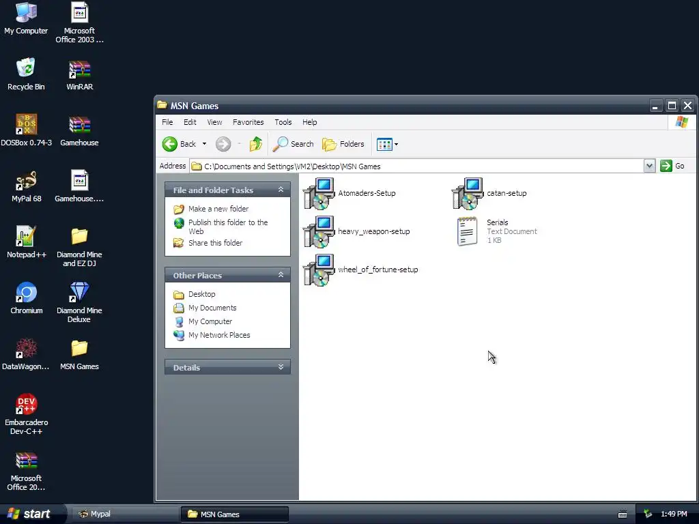Select the catan-setup installer icon
699x524 pixels.
(467, 193)
